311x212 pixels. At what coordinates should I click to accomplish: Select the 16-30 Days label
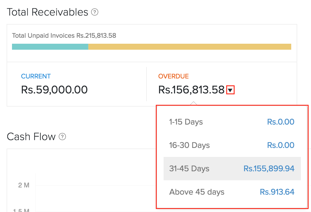(x=189, y=146)
